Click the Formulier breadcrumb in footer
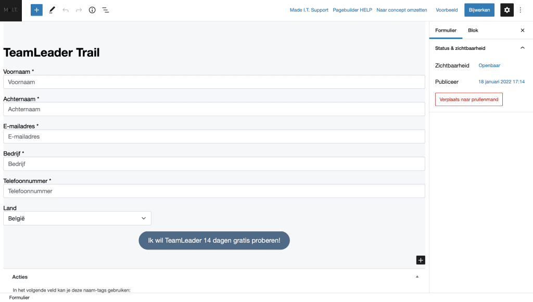533x302 pixels. tap(19, 298)
